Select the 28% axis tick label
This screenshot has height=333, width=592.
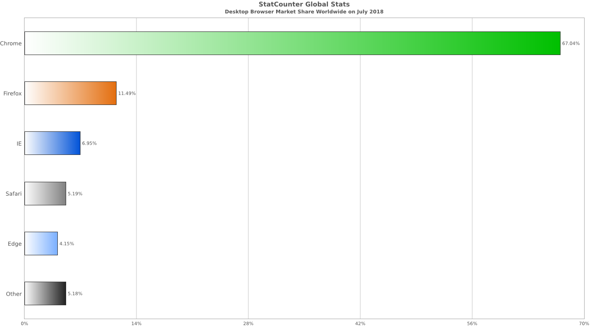click(248, 323)
